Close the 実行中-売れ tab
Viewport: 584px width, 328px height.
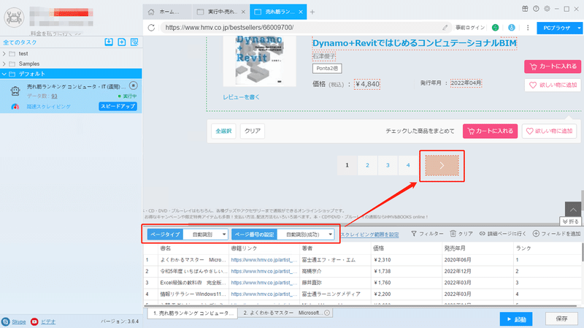(x=243, y=12)
